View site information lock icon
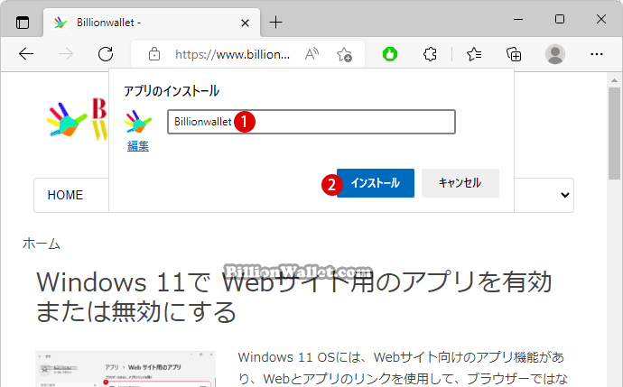Image resolution: width=623 pixels, height=387 pixels. tap(154, 54)
